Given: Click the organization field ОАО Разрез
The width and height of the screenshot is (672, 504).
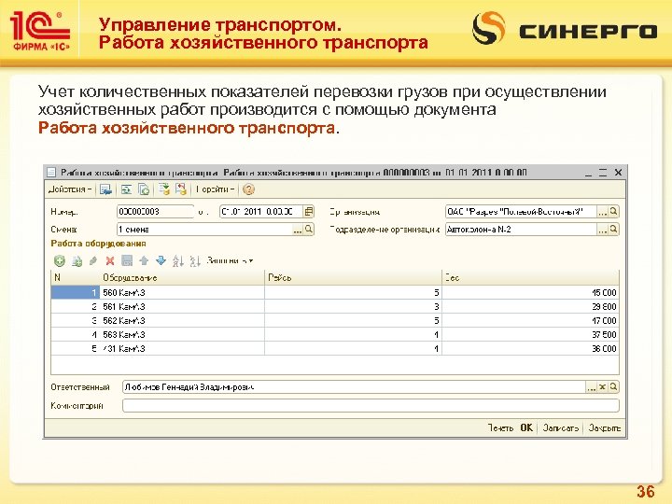Looking at the screenshot, I should (x=521, y=212).
